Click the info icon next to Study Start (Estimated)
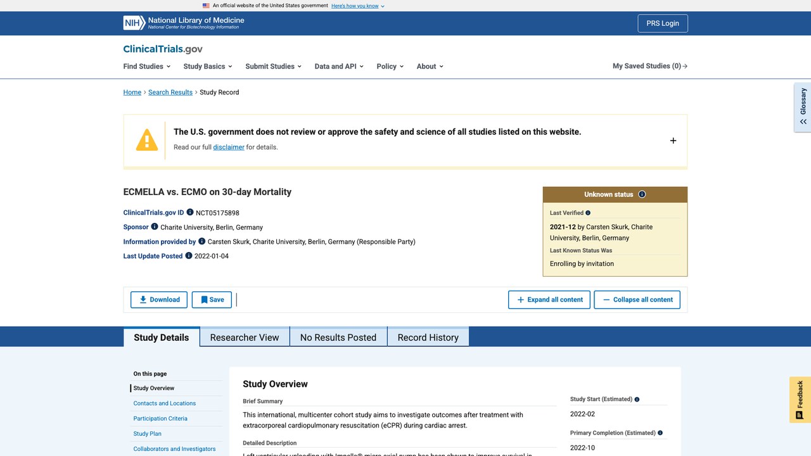Image resolution: width=811 pixels, height=456 pixels. (x=637, y=400)
